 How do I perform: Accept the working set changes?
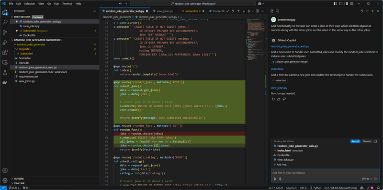coord(355,141)
